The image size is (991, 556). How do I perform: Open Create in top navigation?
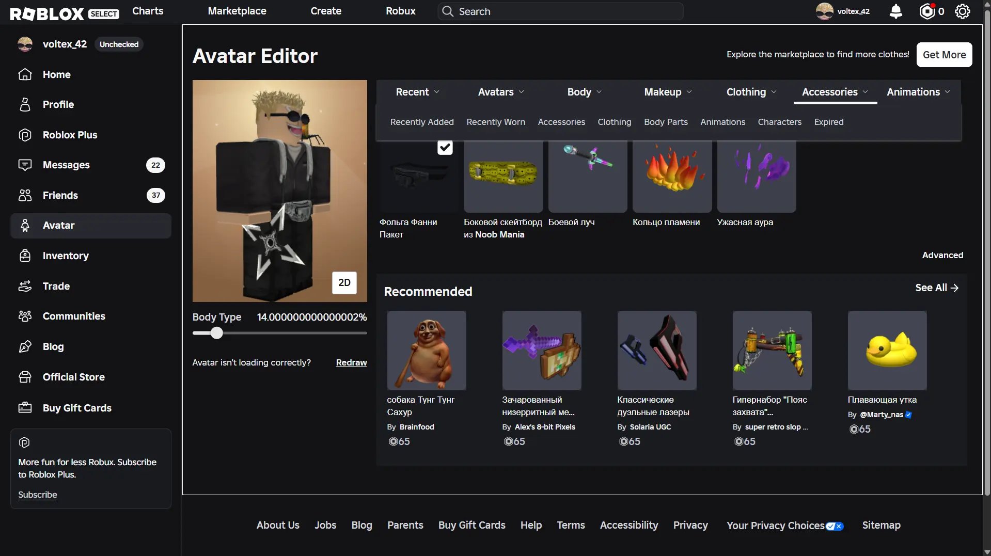pos(326,11)
